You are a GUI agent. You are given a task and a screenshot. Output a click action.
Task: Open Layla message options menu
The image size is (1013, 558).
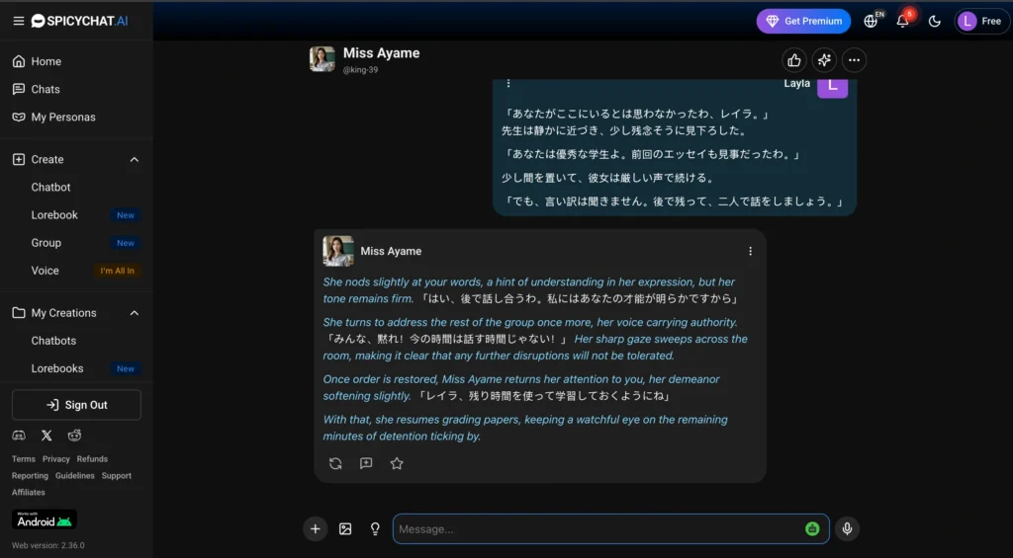coord(508,83)
